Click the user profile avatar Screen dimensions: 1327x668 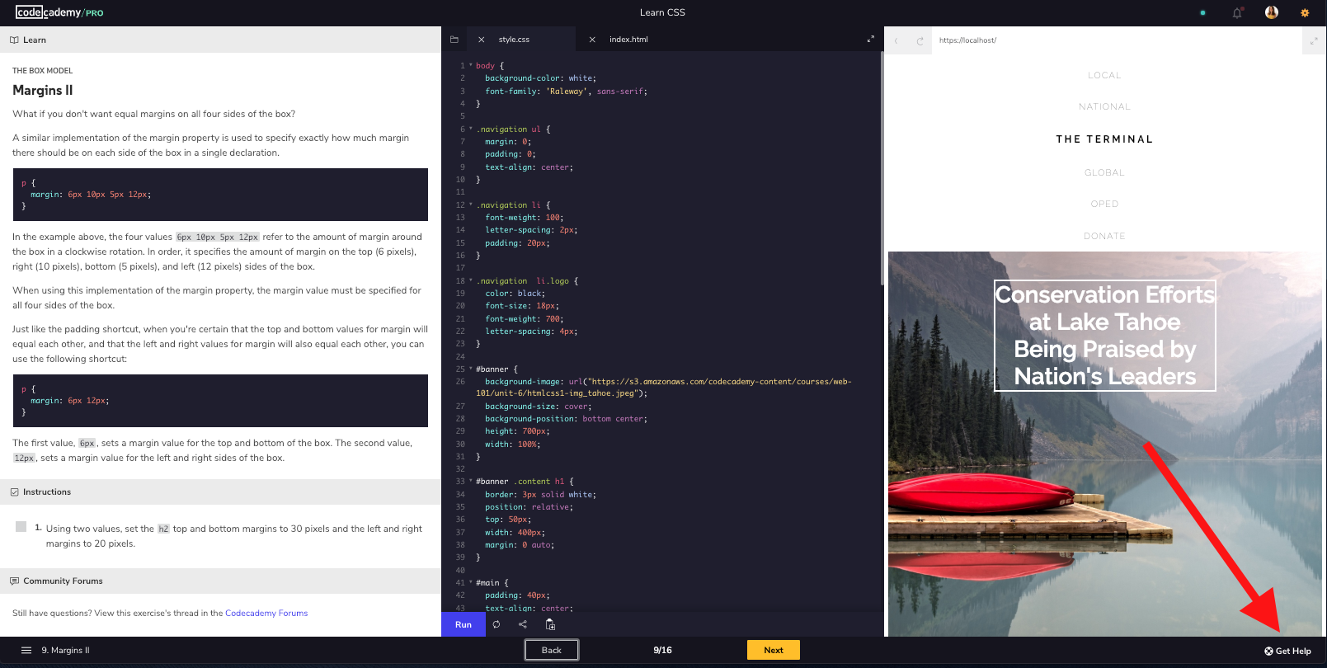(1272, 12)
